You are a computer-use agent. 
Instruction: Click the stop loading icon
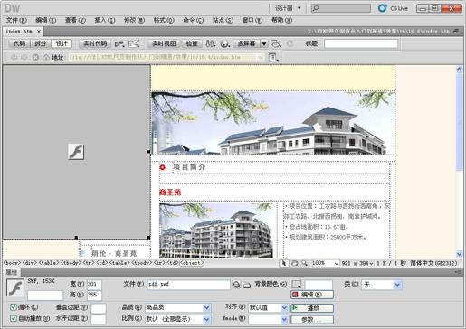point(35,57)
